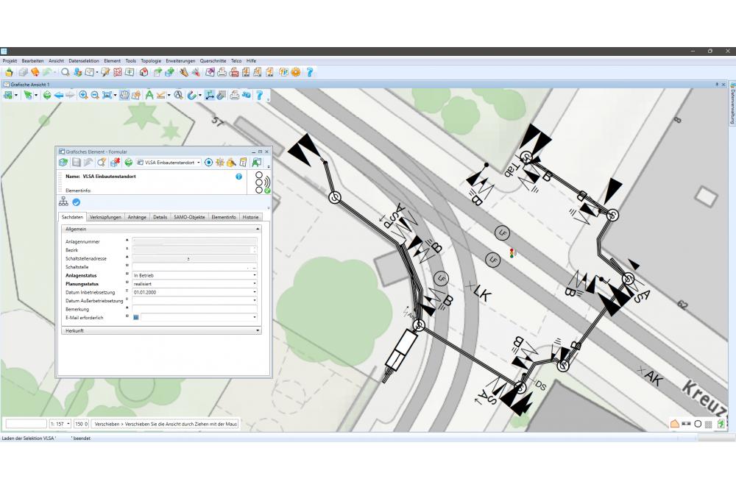This screenshot has height=490, width=736.
Task: Toggle the grid icon in bottom-right status bar
Action: [x=708, y=424]
